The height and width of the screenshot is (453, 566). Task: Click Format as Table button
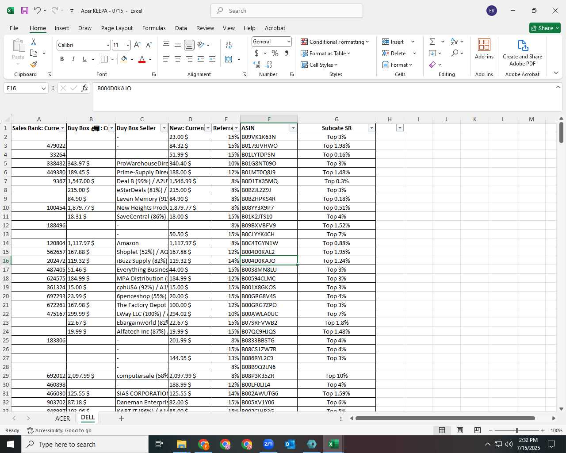(326, 53)
